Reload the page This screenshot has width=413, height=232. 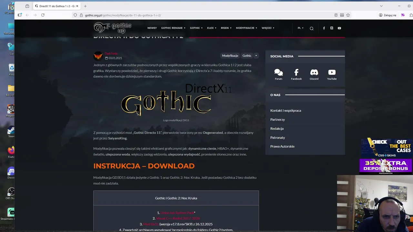click(x=43, y=15)
